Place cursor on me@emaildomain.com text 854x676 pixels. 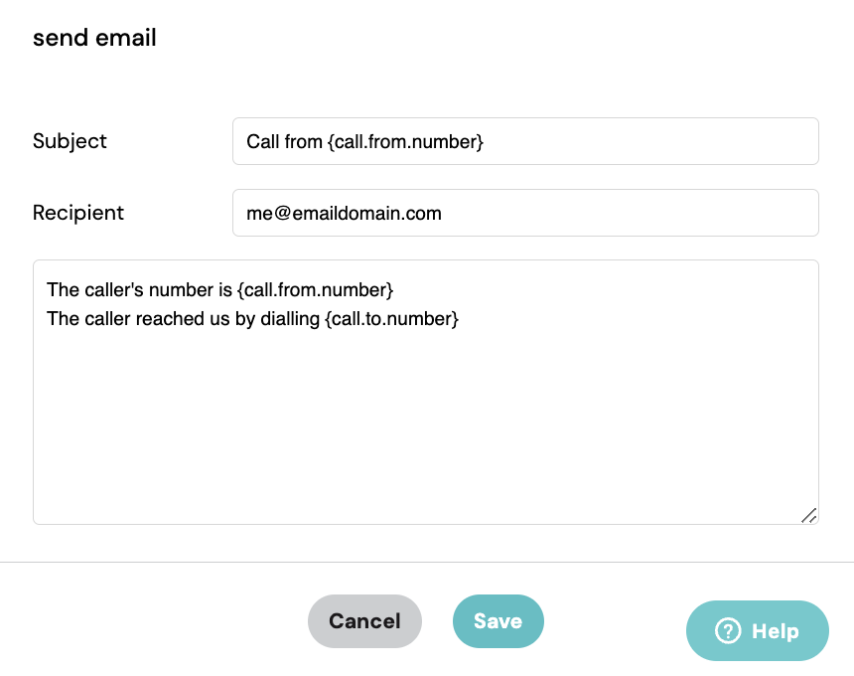[344, 213]
